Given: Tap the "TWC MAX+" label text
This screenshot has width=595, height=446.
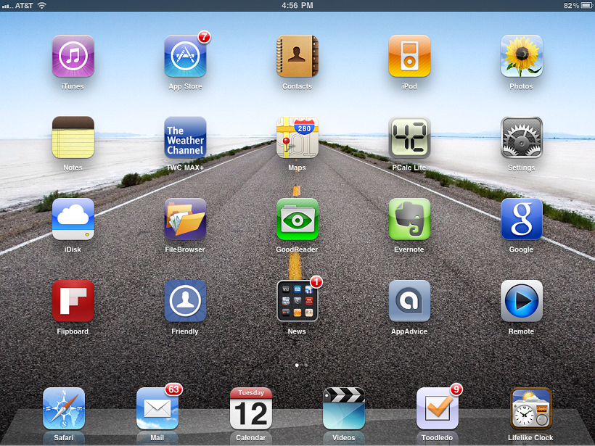Looking at the screenshot, I should click(x=185, y=168).
